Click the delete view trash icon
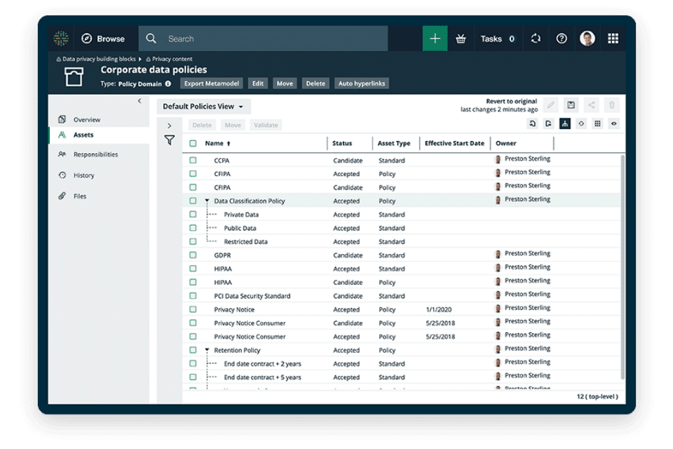Viewport: 673px width, 449px height. coord(611,105)
